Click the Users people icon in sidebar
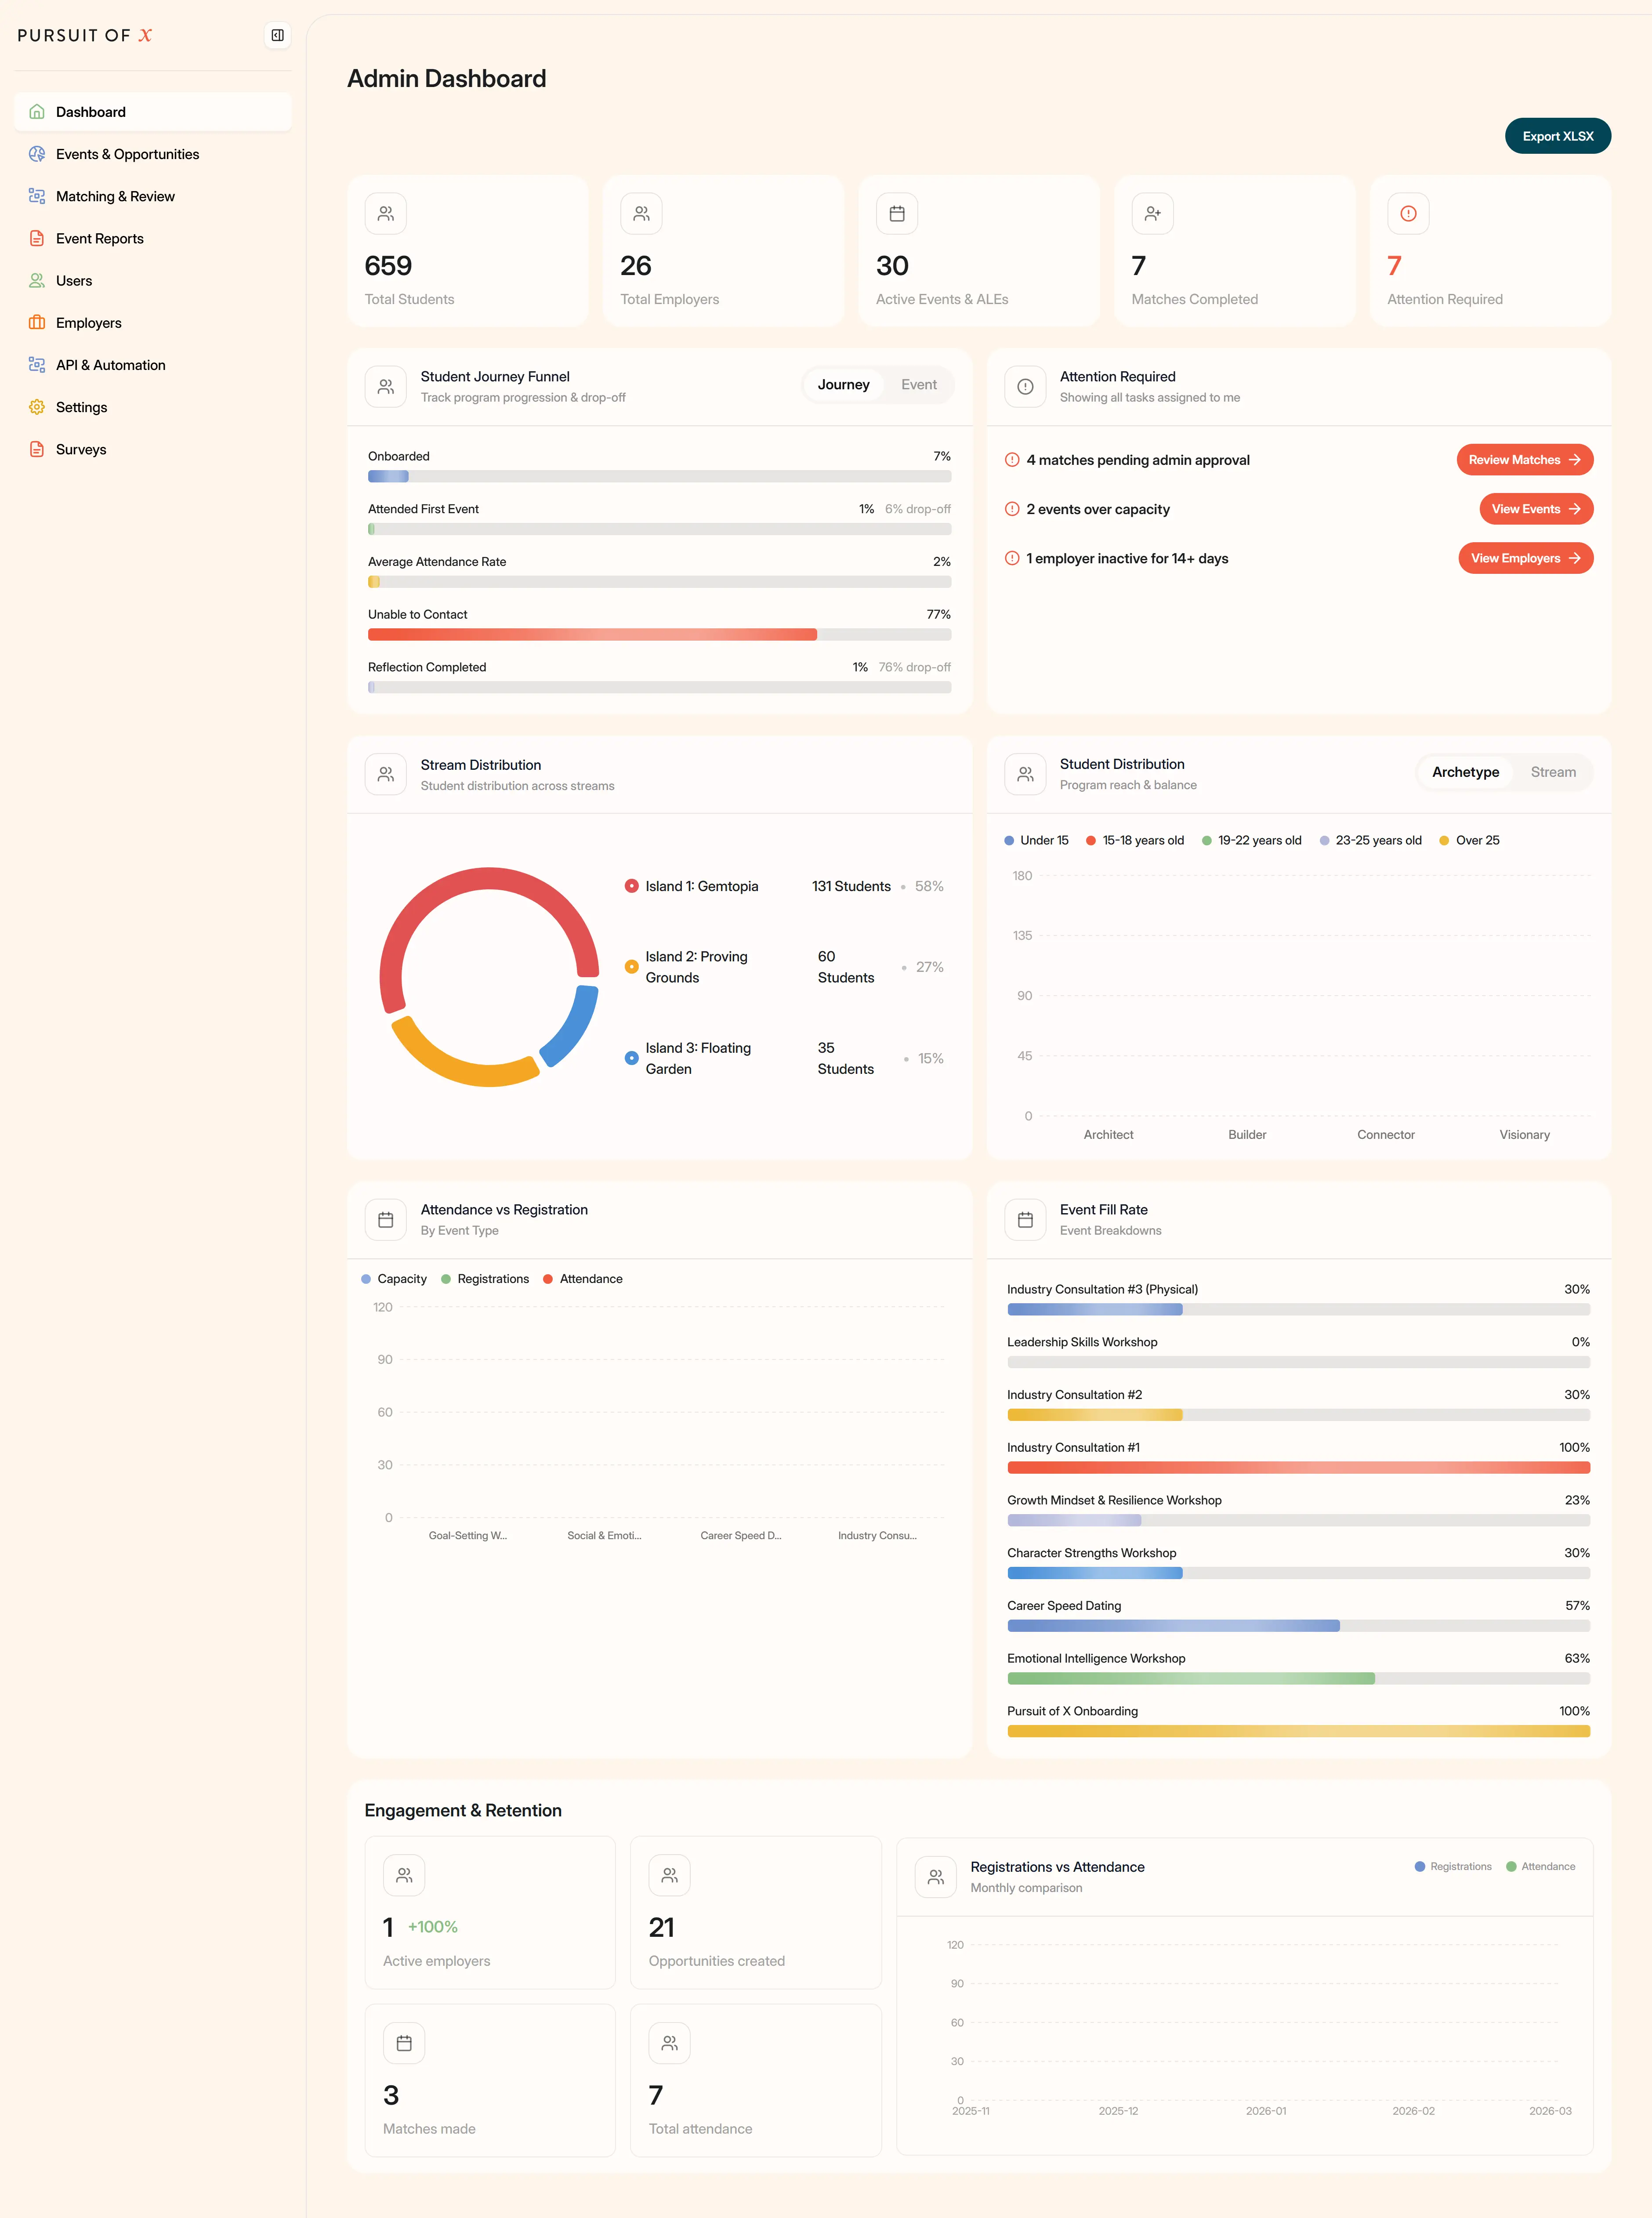 click(x=37, y=281)
